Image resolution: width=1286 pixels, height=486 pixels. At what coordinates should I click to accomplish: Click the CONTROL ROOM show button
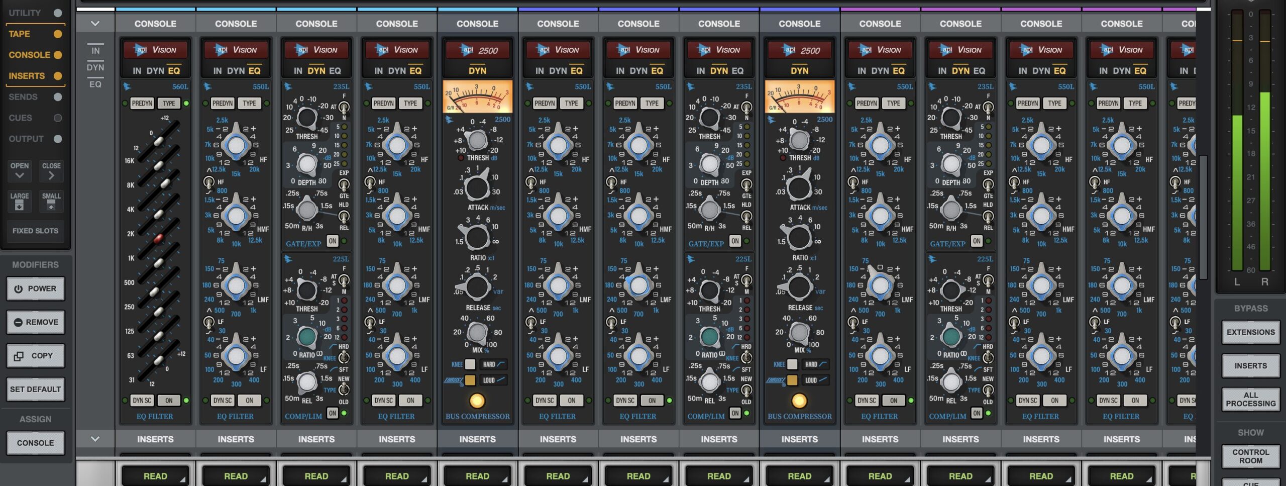click(x=1250, y=456)
